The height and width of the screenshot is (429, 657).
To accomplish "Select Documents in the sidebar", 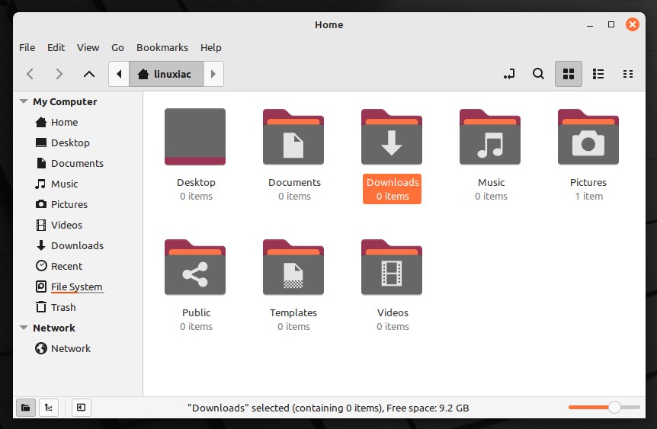I will pyautogui.click(x=79, y=163).
